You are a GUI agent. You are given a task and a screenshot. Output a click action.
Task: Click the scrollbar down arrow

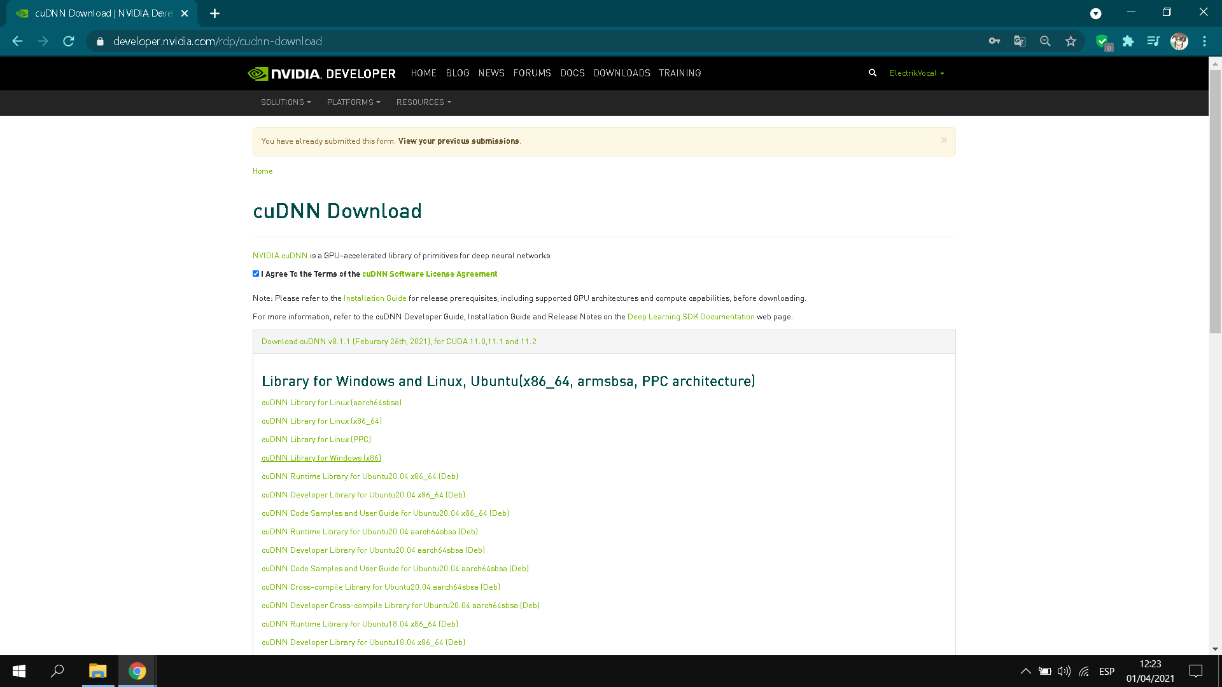pos(1215,649)
